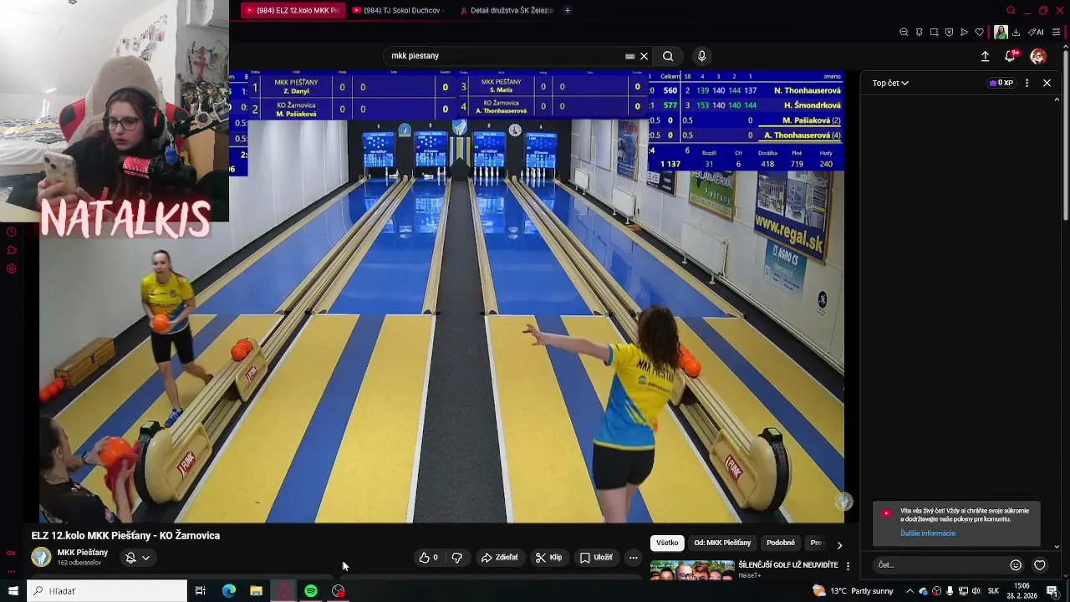The image size is (1070, 602).
Task: Like the video with thumbs up
Action: click(x=429, y=558)
